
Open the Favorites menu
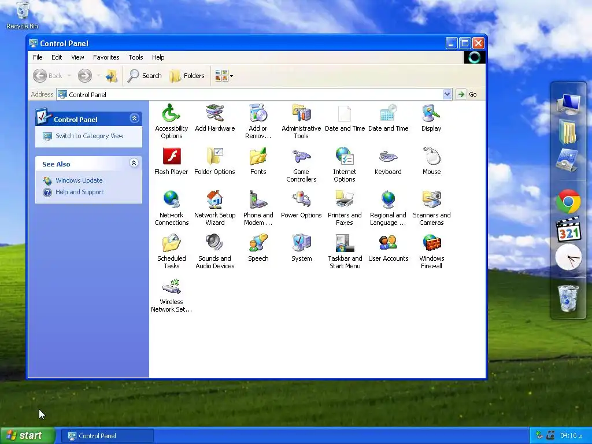point(106,57)
